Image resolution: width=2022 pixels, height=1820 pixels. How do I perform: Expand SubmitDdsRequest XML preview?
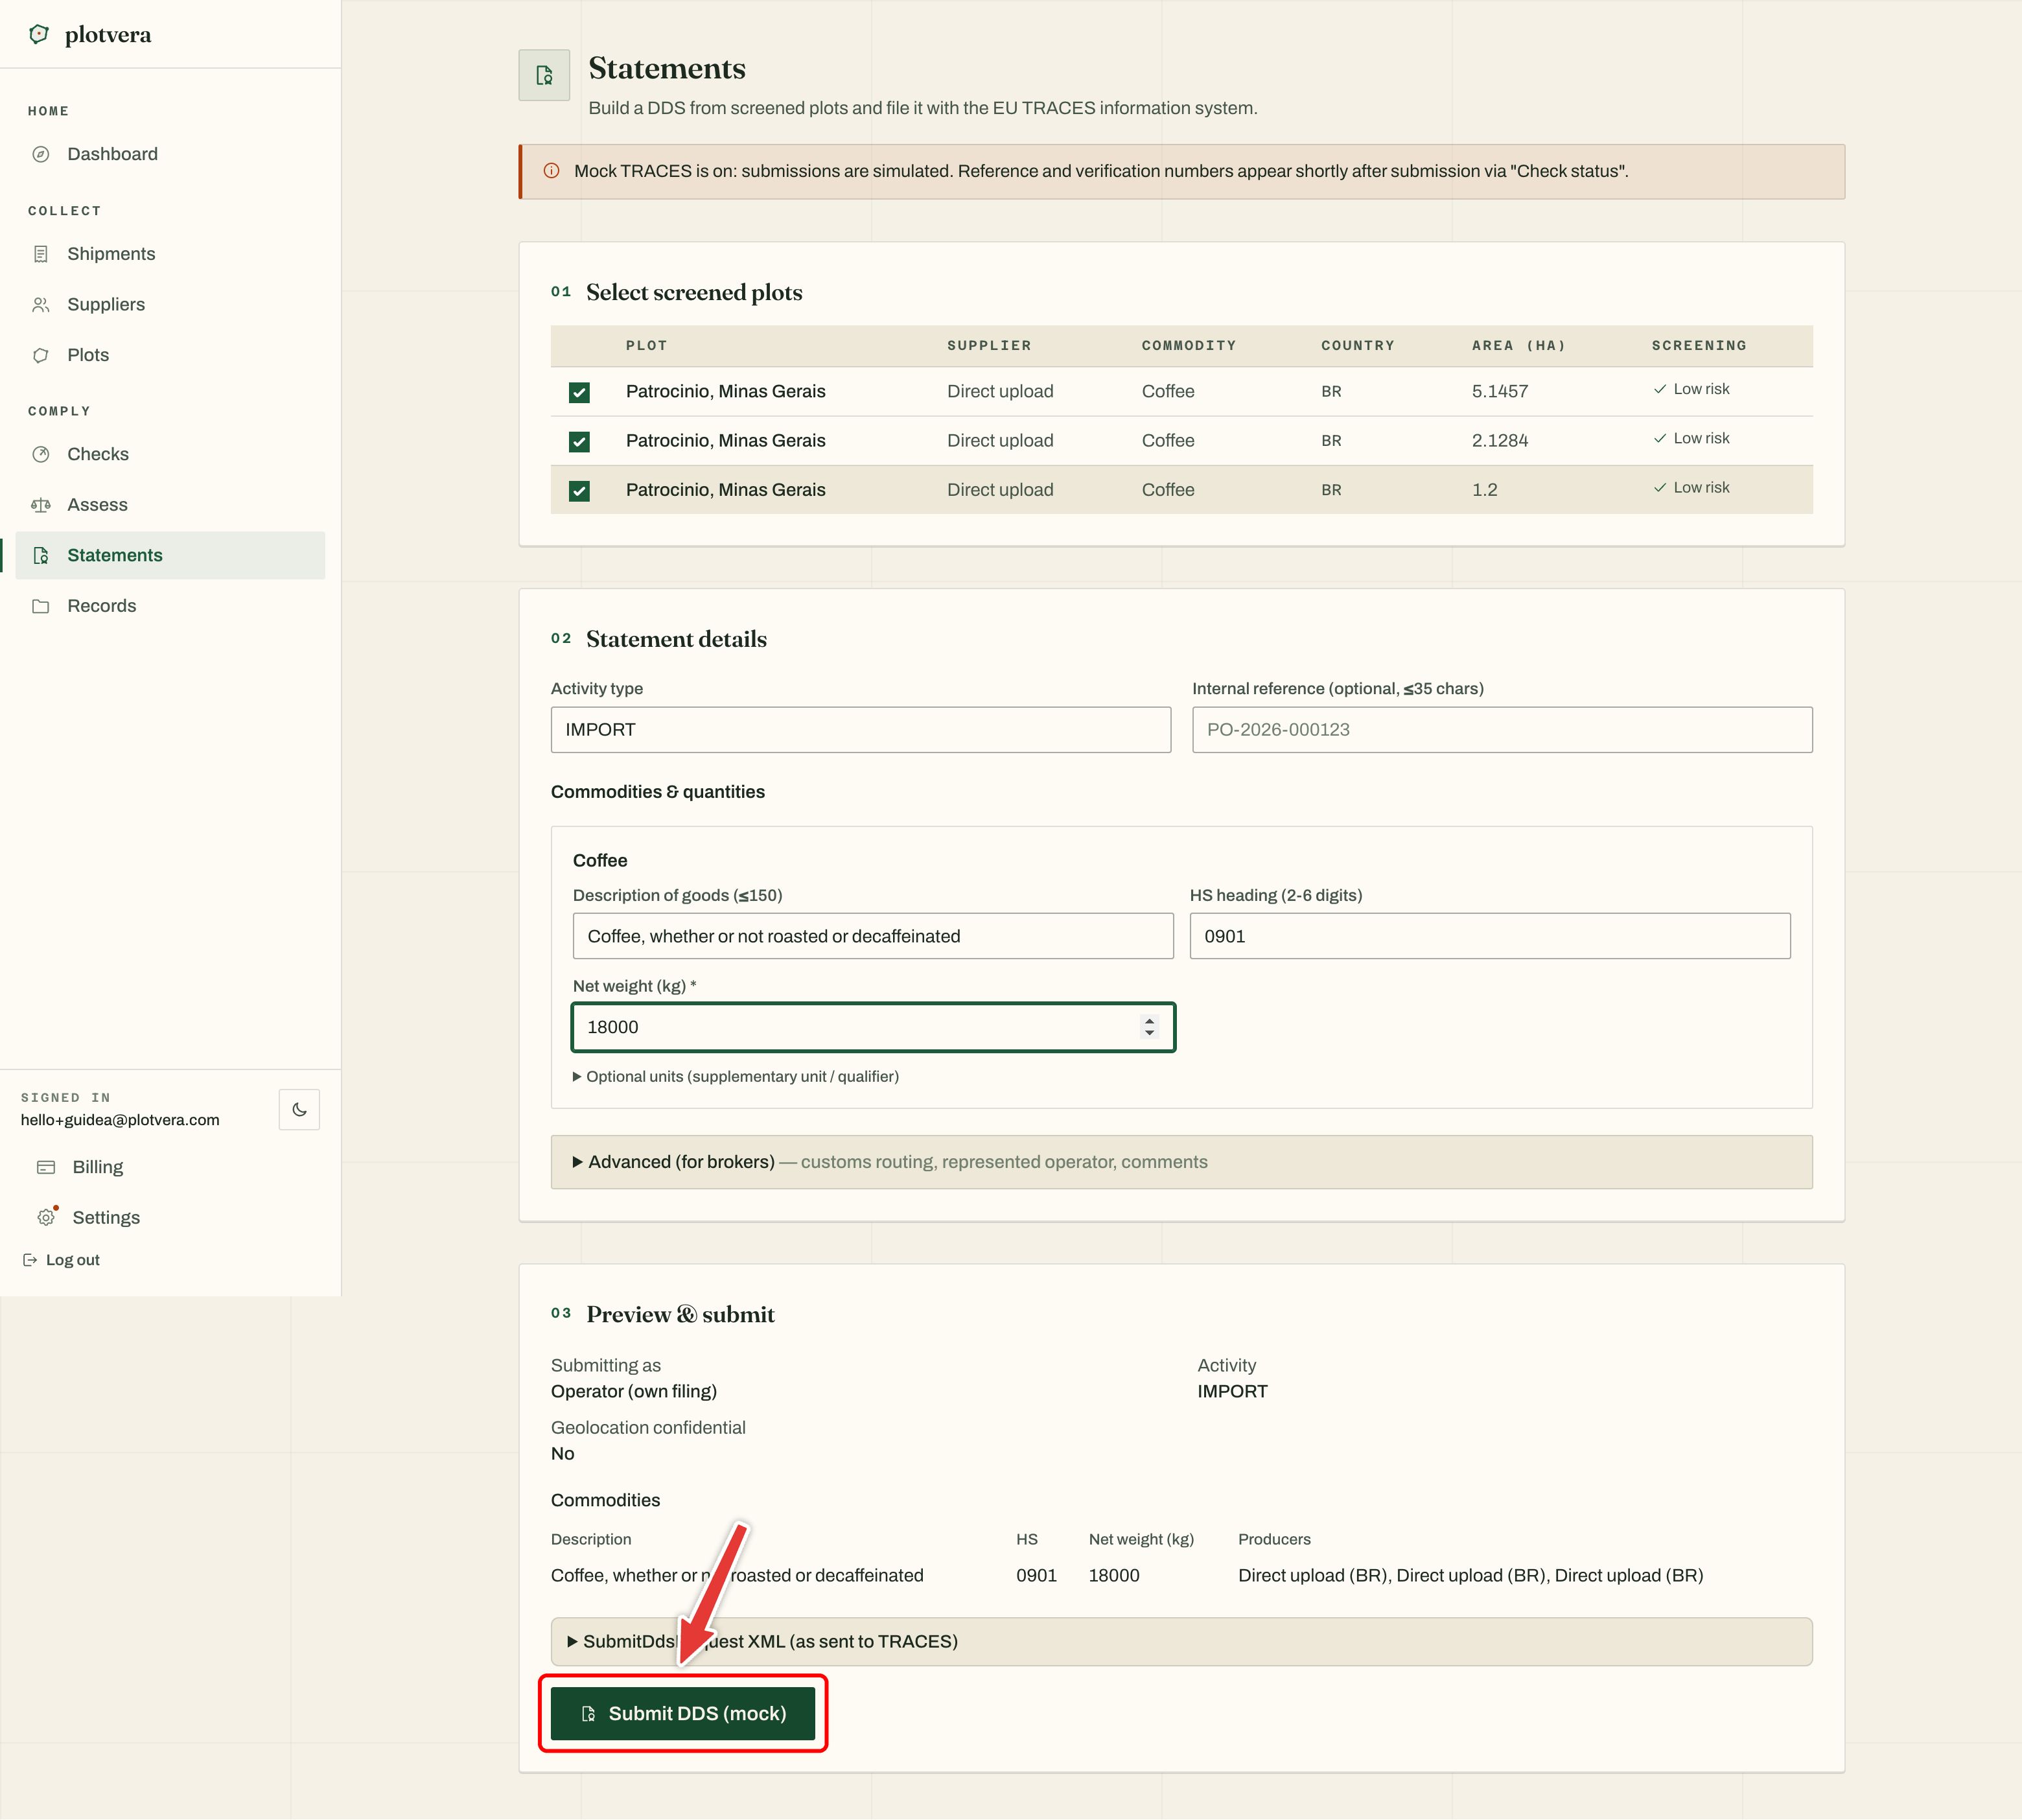tap(1181, 1642)
